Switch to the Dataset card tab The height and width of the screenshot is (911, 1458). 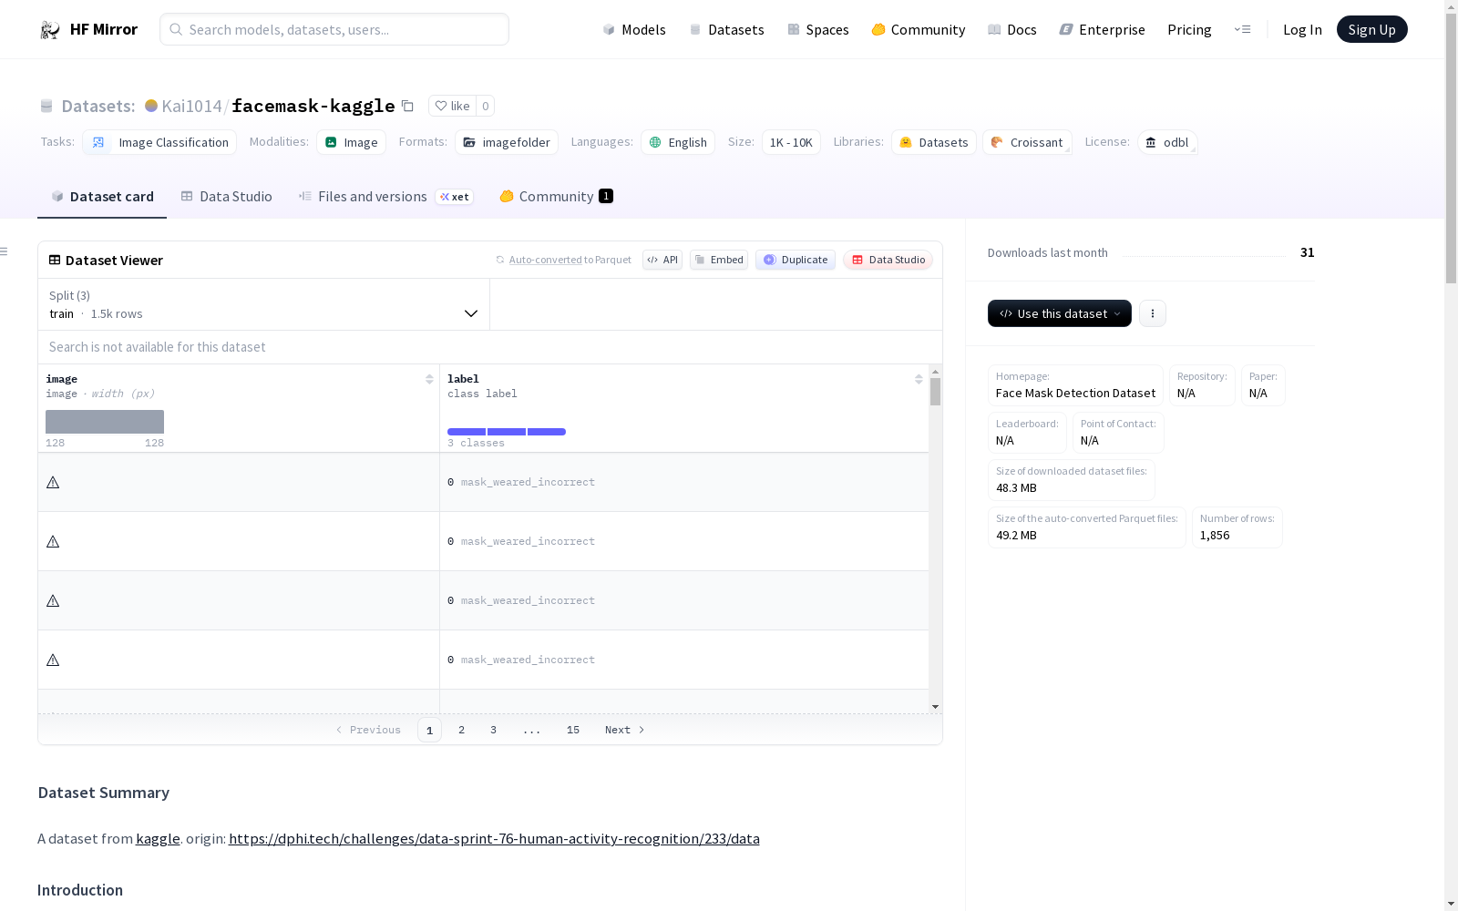[102, 197]
